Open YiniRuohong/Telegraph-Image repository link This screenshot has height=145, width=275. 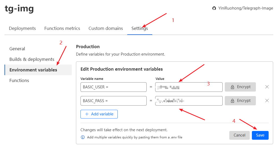pyautogui.click(x=246, y=8)
